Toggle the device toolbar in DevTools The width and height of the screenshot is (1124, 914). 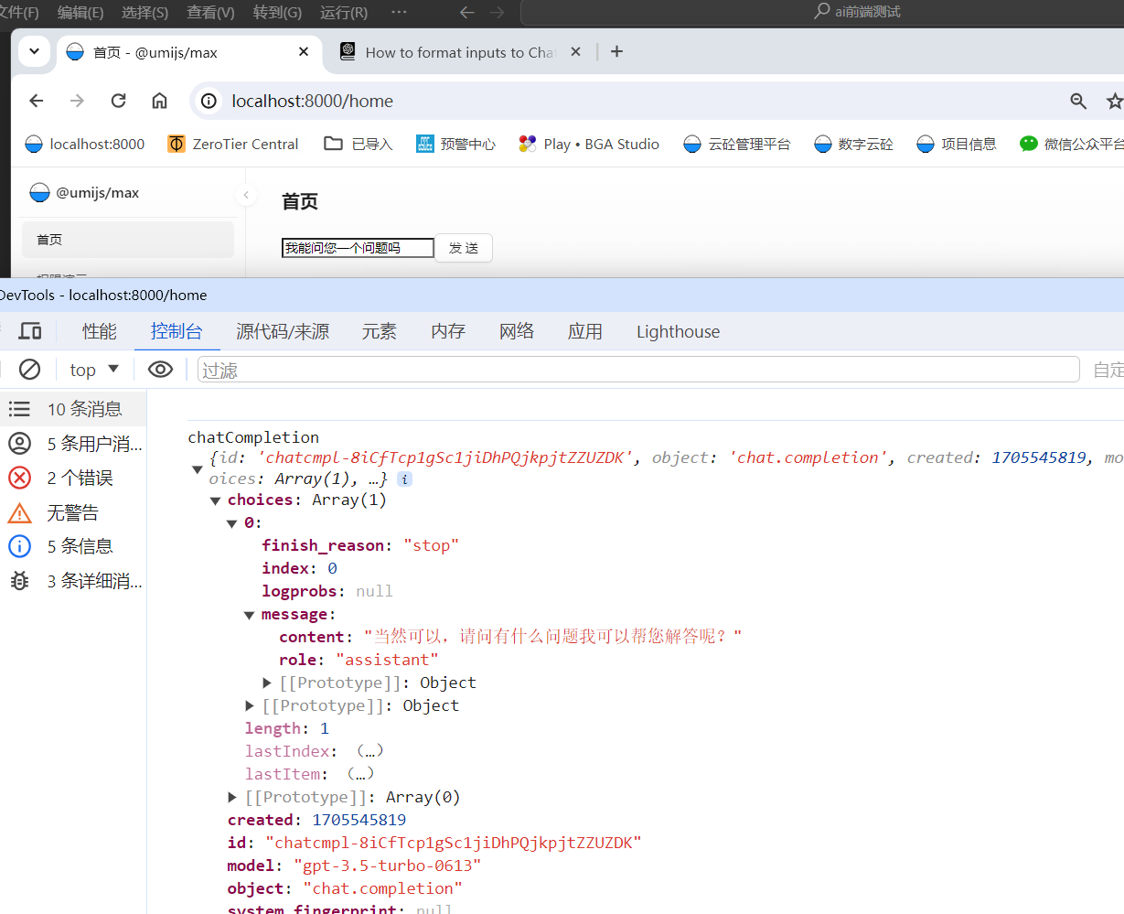30,331
